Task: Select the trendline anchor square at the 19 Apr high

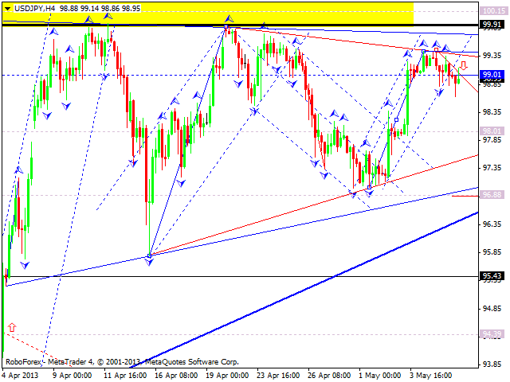Action: [226, 27]
